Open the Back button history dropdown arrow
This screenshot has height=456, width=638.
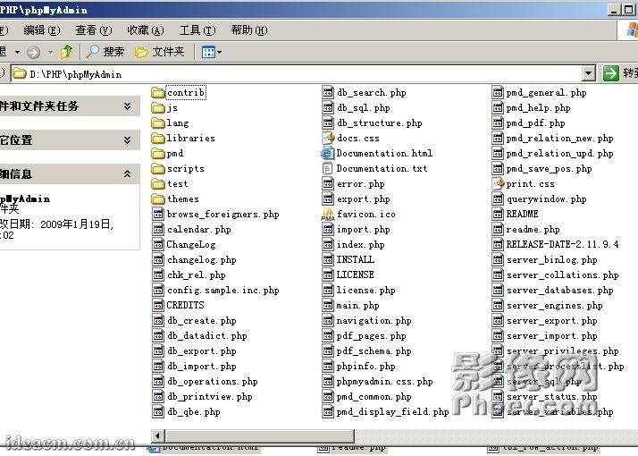pyautogui.click(x=17, y=52)
